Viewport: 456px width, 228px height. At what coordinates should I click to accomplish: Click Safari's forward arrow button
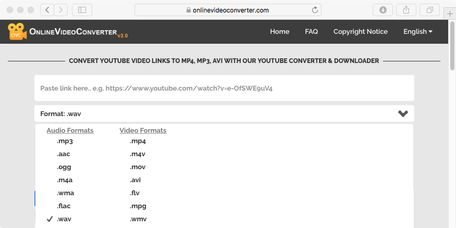point(61,10)
